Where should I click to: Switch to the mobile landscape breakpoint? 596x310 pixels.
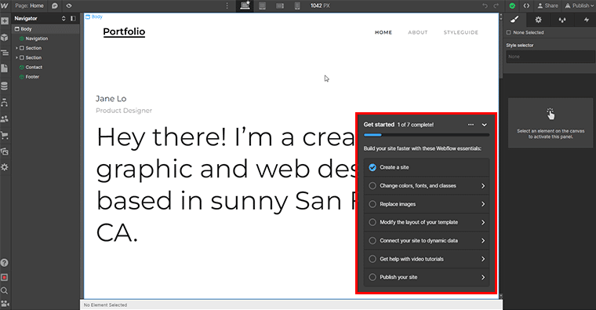pyautogui.click(x=280, y=5)
